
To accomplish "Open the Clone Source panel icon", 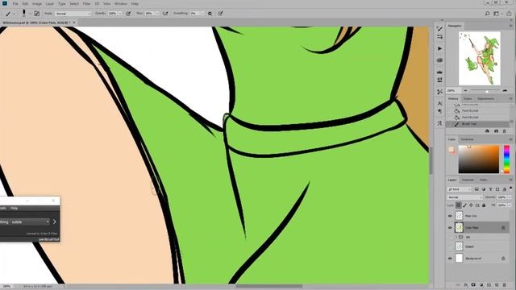I will click(x=439, y=80).
